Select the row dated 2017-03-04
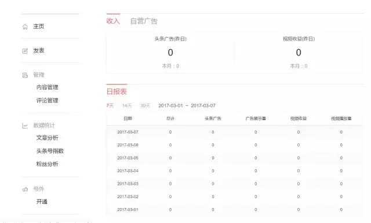This screenshot has height=223, width=371. coord(234,171)
